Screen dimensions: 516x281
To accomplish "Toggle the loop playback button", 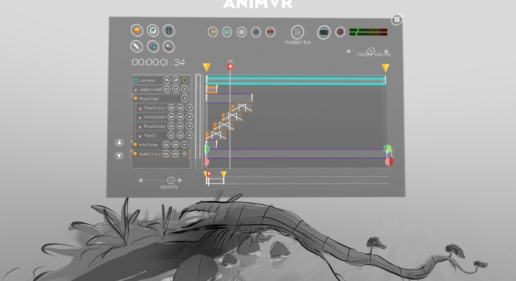I will coord(227,32).
